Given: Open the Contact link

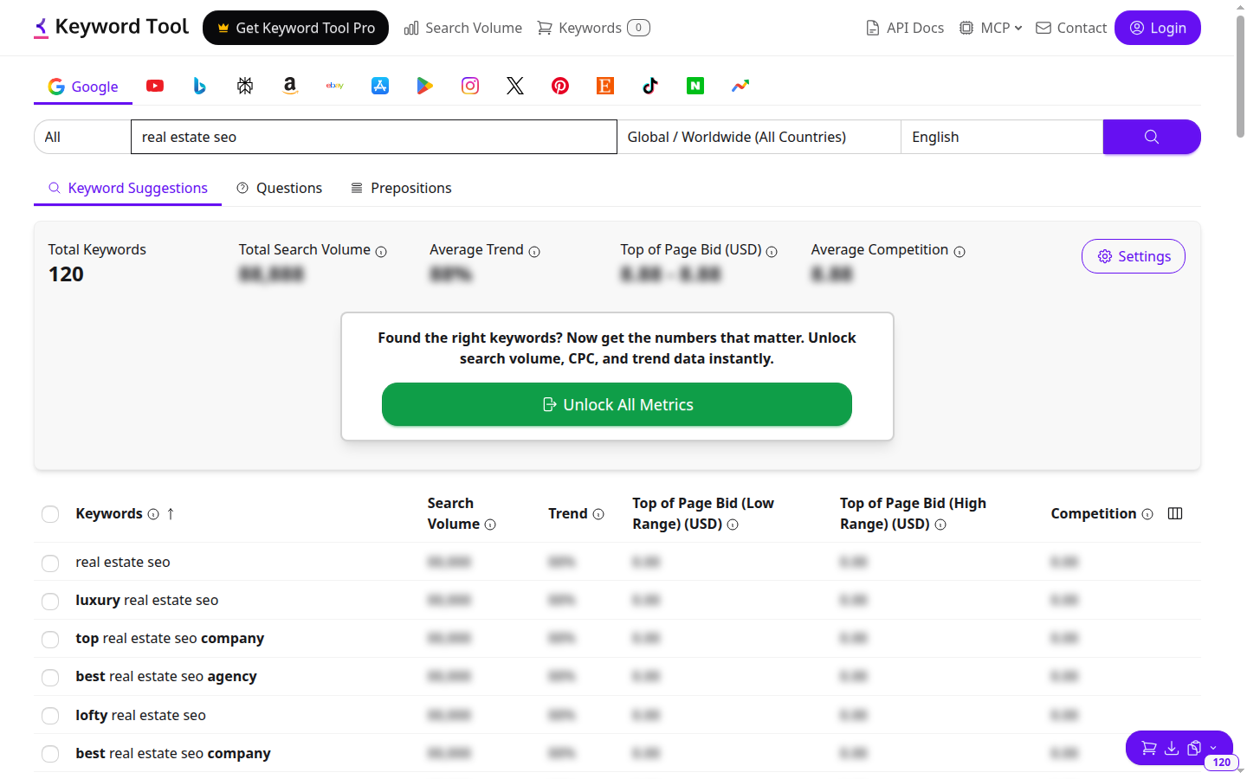Looking at the screenshot, I should tap(1071, 28).
